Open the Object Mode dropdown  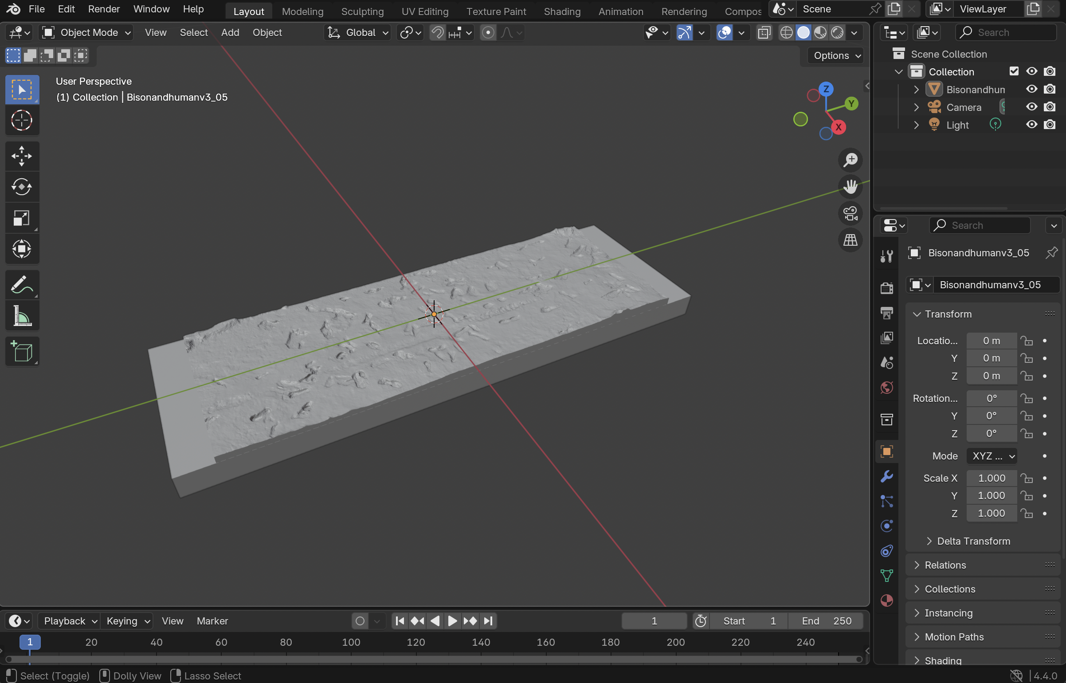click(86, 32)
